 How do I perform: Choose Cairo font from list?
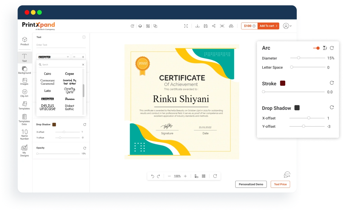[x=48, y=74]
